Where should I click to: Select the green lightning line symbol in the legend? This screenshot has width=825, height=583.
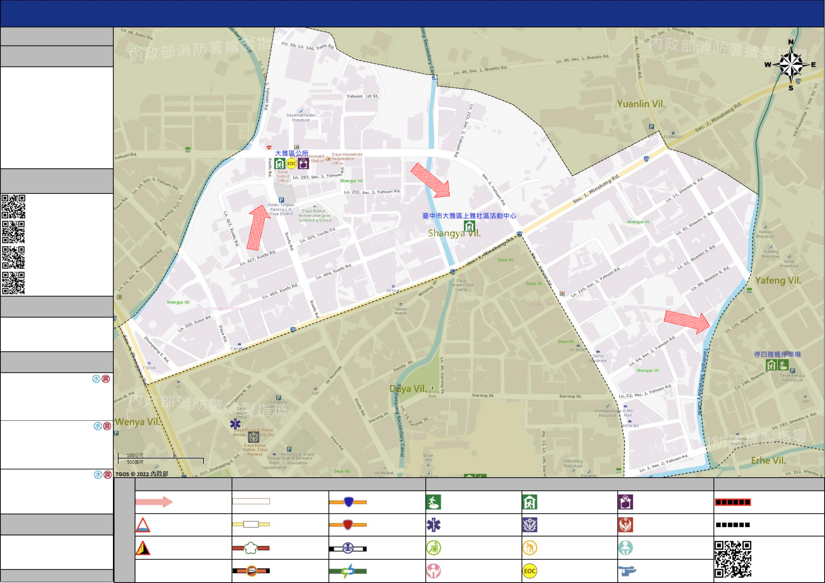[348, 571]
